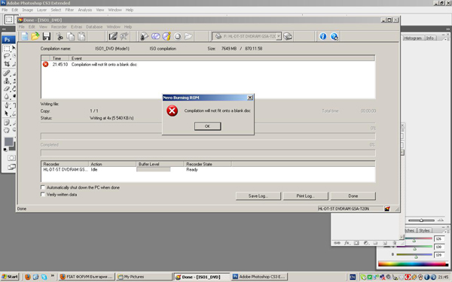The image size is (452, 282).
Task: Click OK in the Nero error dialog
Action: pyautogui.click(x=208, y=126)
